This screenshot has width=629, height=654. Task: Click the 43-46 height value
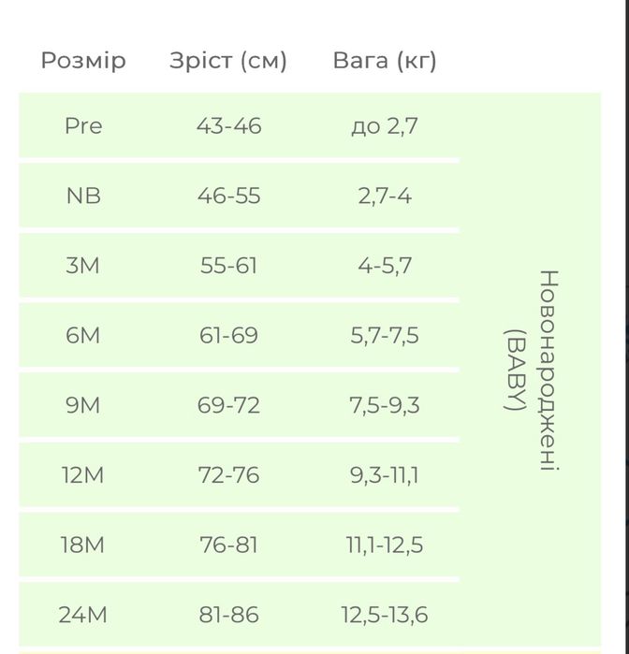coord(229,126)
